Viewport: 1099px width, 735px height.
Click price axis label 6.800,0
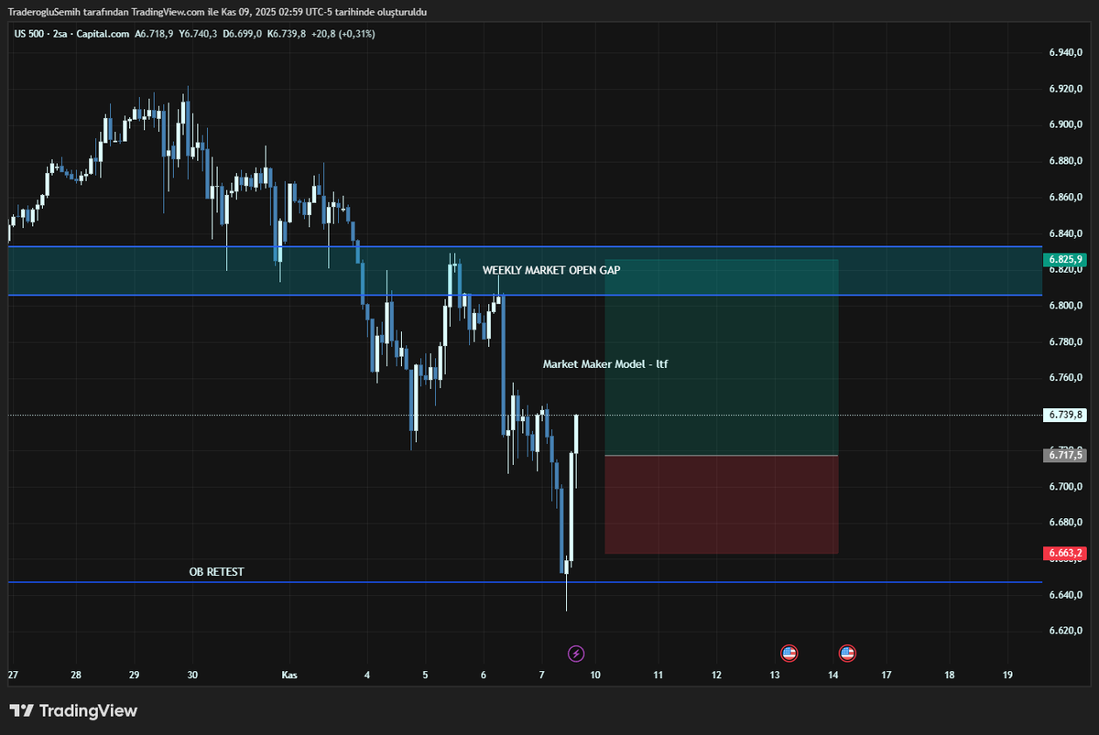coord(1066,306)
